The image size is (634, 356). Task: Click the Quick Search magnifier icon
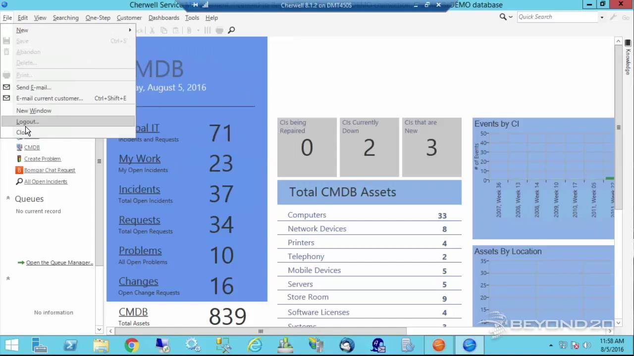click(x=503, y=17)
